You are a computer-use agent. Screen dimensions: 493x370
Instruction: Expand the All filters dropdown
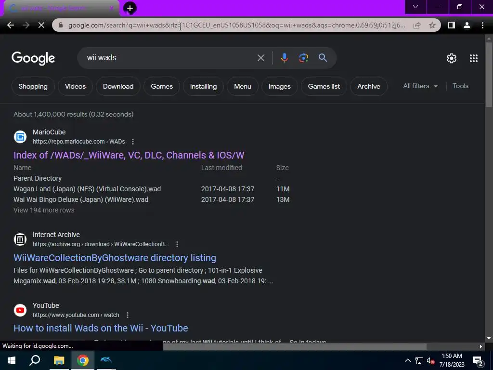[420, 86]
